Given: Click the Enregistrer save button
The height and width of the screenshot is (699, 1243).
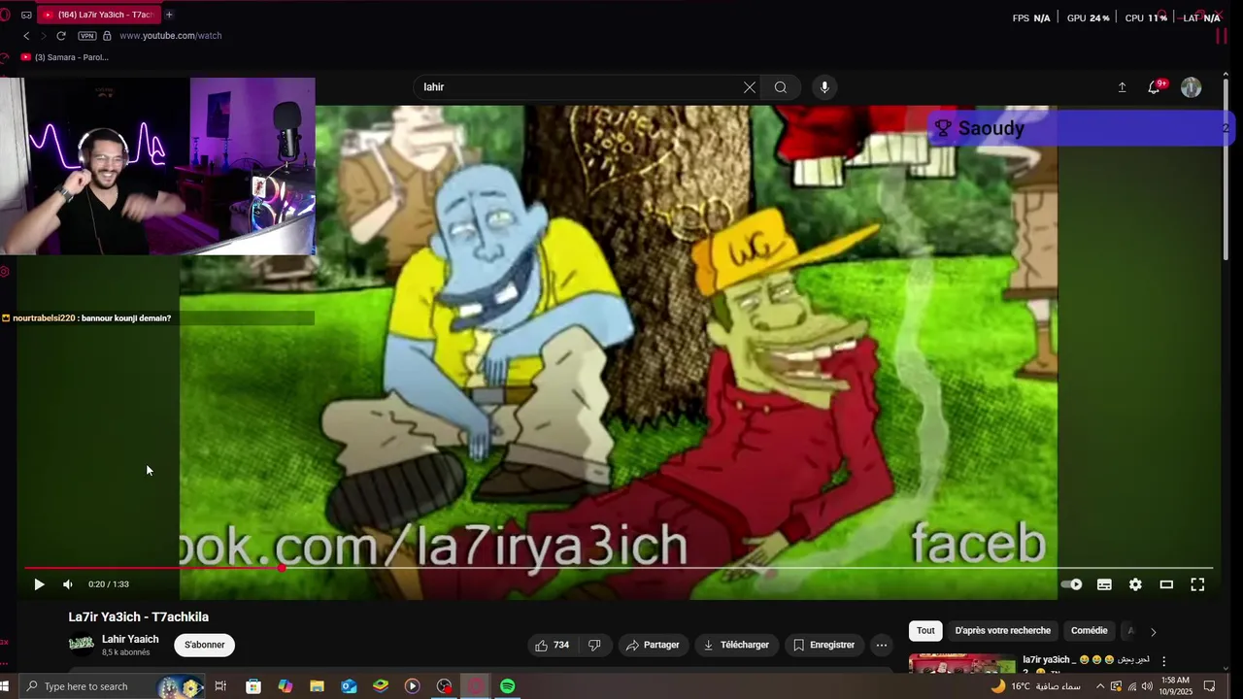Looking at the screenshot, I should [x=823, y=645].
